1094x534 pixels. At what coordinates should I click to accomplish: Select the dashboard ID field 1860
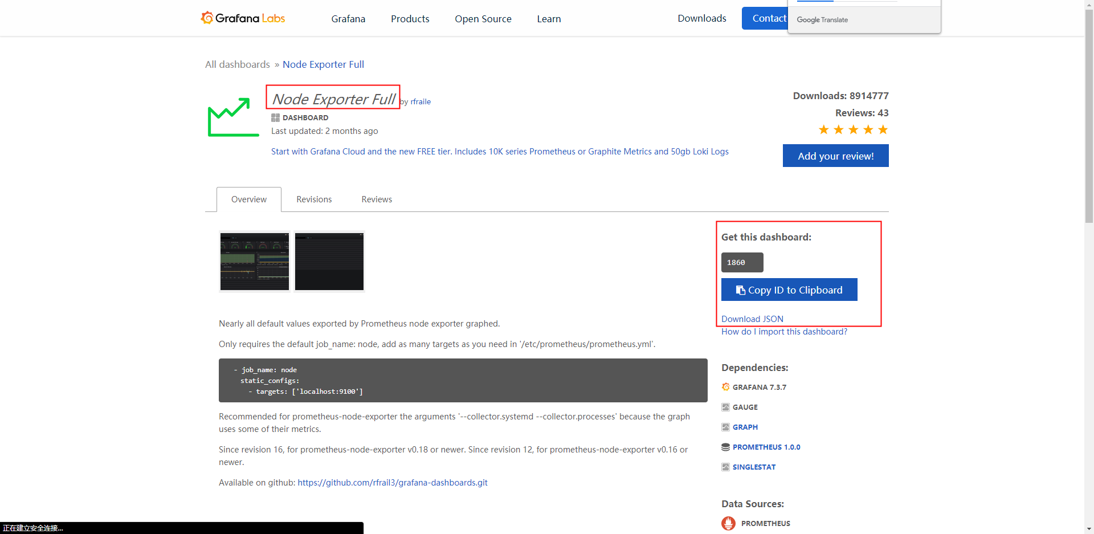pos(742,262)
